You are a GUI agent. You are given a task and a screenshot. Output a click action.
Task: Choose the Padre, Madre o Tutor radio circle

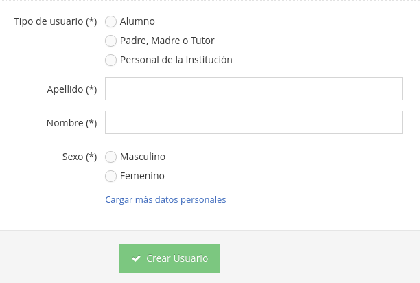[110, 41]
